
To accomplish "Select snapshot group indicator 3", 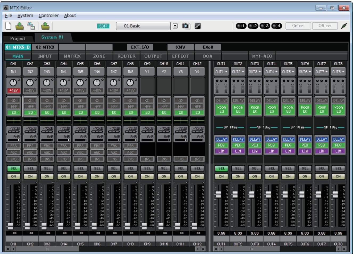I will (264, 26).
